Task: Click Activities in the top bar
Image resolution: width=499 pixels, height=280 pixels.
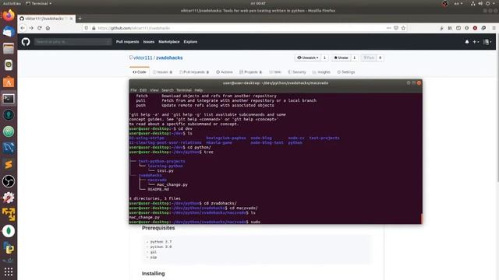Action: click(x=12, y=3)
